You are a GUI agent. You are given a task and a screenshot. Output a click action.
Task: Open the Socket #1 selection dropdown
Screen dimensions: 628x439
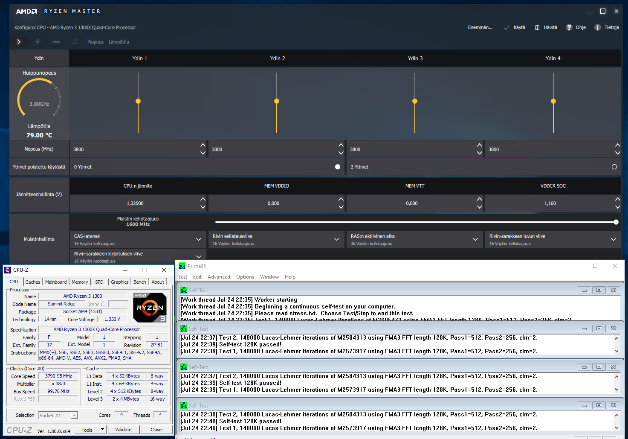pos(75,415)
